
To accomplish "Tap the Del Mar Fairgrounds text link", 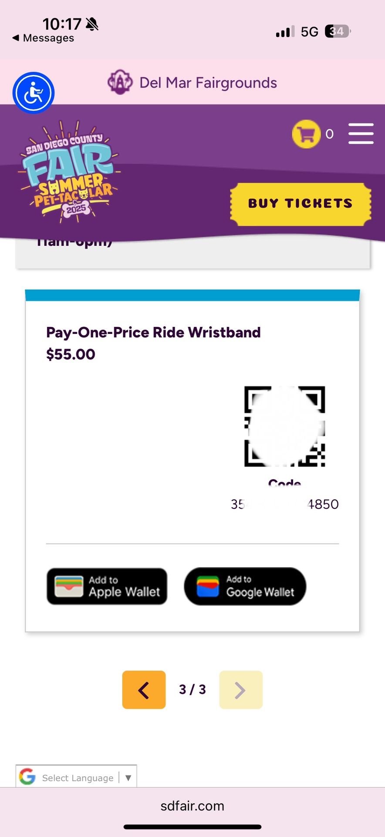I will pos(208,82).
